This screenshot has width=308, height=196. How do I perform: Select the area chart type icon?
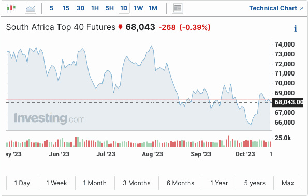[31, 8]
